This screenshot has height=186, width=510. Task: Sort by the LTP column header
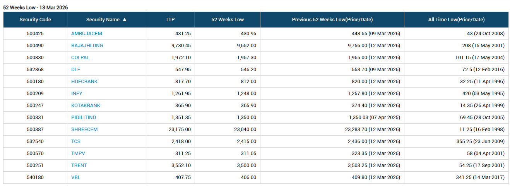(170, 20)
